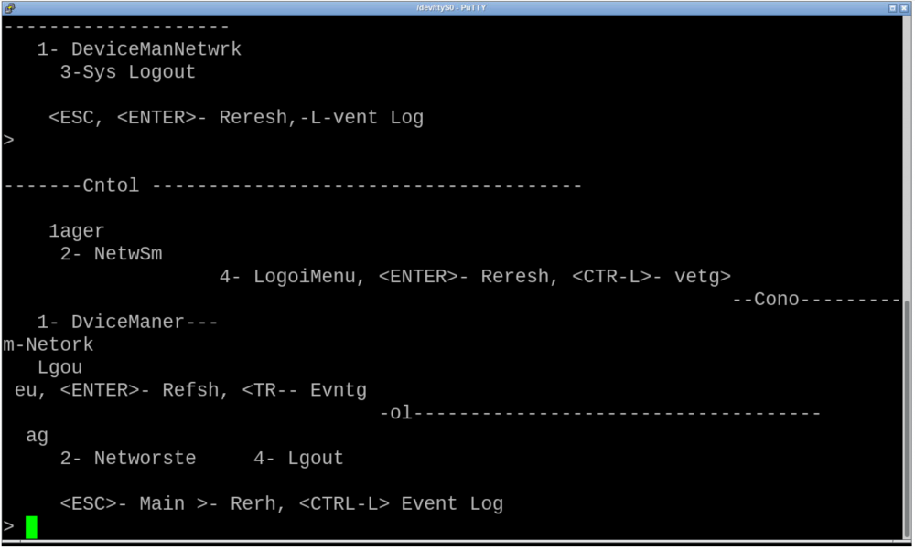This screenshot has width=915, height=550.
Task: Close the PuTTY window
Action: click(904, 7)
